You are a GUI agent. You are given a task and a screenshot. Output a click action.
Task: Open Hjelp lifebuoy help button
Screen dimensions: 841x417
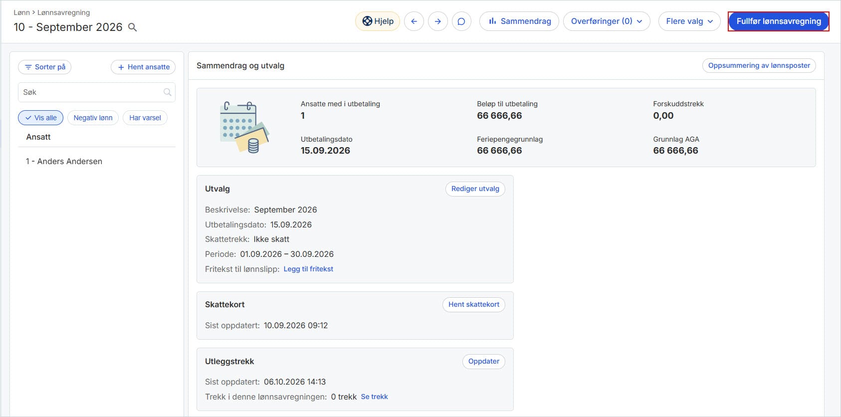378,21
